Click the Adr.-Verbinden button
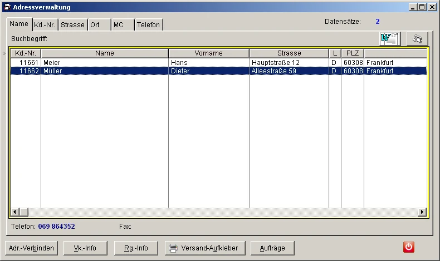The image size is (440, 261). (31, 248)
